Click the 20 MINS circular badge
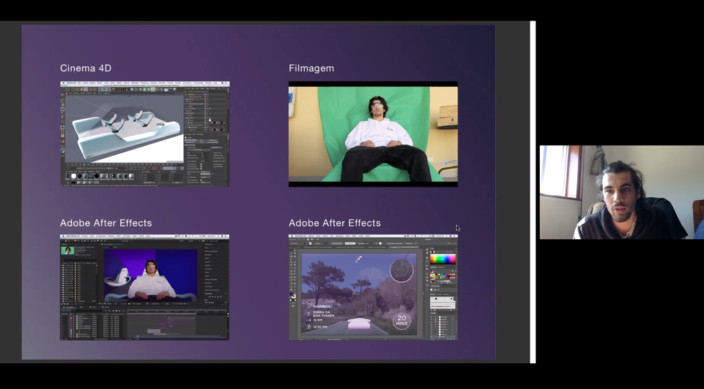Image resolution: width=704 pixels, height=389 pixels. coord(401,321)
